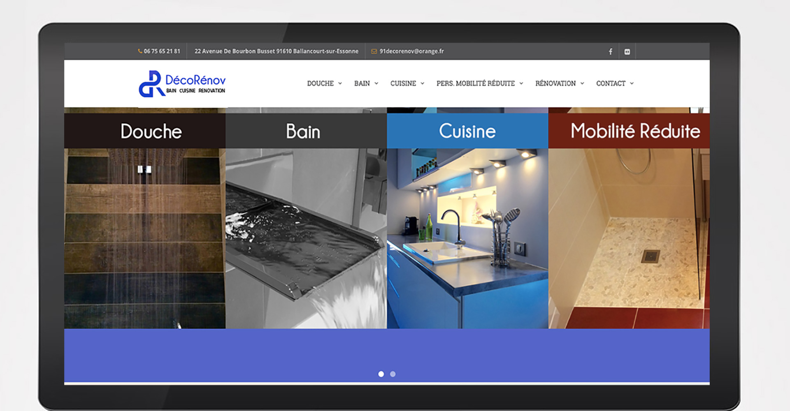Click the Facebook icon in the top bar
This screenshot has width=790, height=411.
pyautogui.click(x=611, y=51)
